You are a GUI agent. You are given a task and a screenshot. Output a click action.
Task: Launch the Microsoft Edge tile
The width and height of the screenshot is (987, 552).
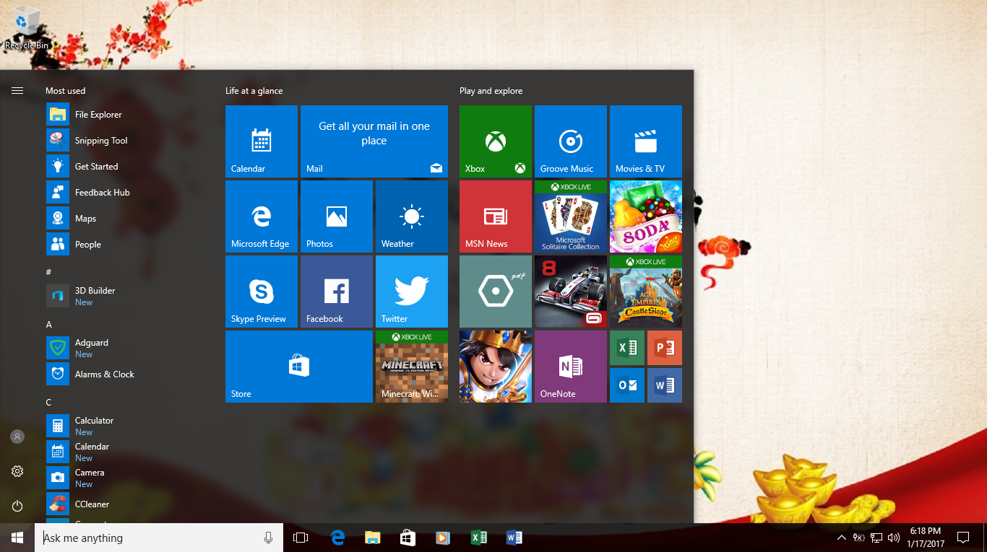pos(262,216)
